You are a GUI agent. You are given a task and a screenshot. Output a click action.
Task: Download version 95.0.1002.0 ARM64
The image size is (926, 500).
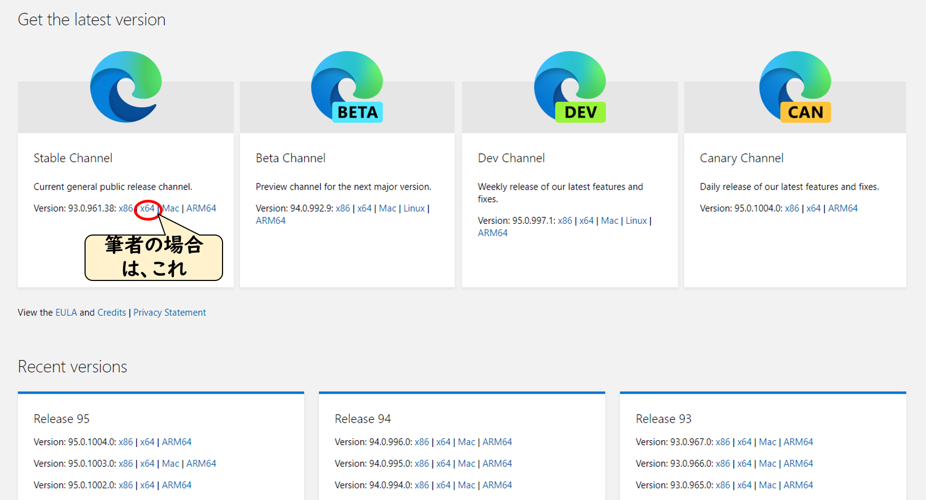pyautogui.click(x=177, y=485)
